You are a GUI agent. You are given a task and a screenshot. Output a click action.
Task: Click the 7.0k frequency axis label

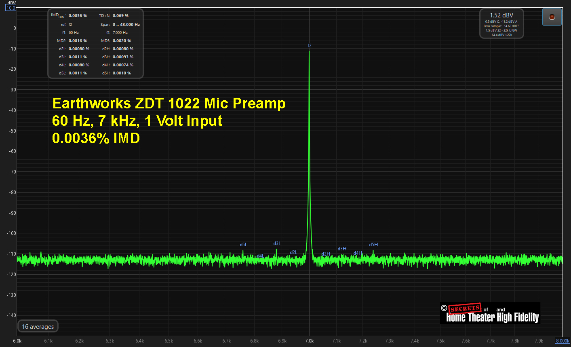pos(310,341)
